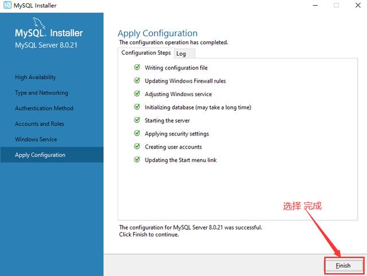
Task: Click the MySQL dolphin logo
Action: pos(39,23)
